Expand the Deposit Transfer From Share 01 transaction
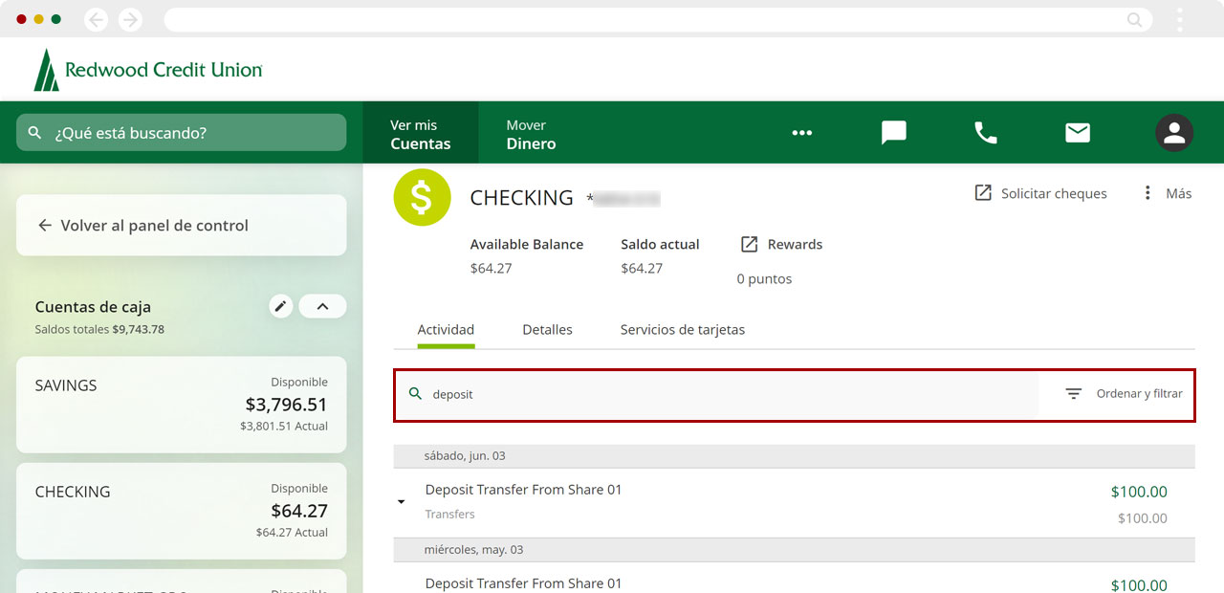 tap(402, 502)
